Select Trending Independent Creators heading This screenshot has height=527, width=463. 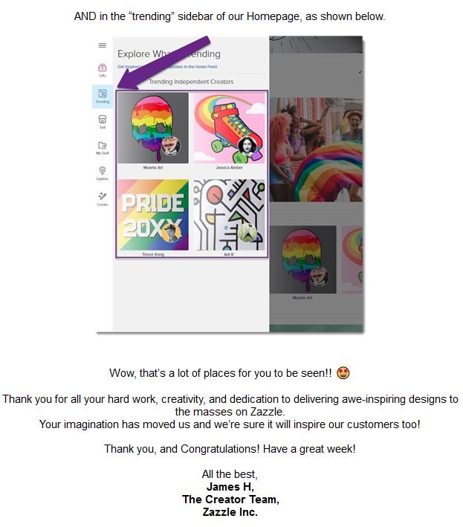[x=191, y=82]
